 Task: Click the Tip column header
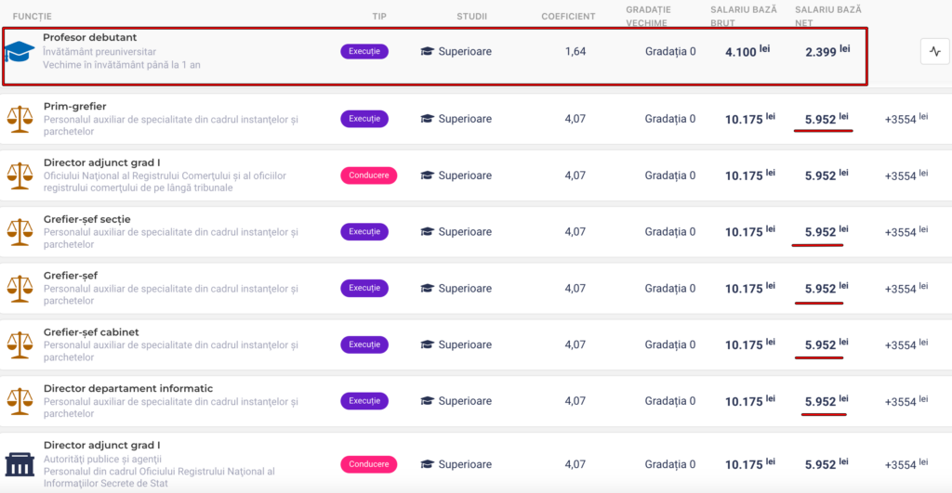[379, 17]
